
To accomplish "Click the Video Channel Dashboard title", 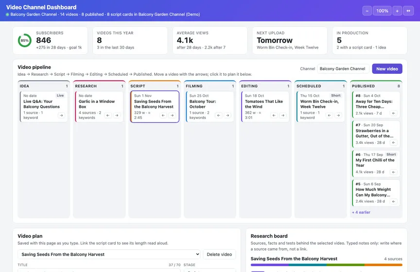I will pyautogui.click(x=41, y=7).
